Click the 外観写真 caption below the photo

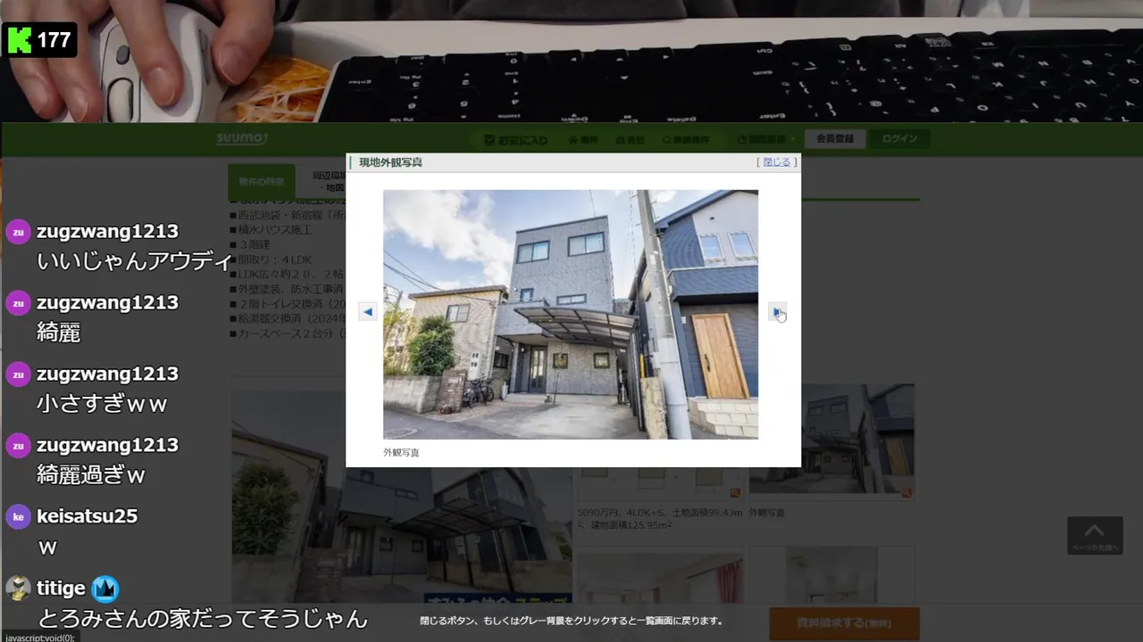[x=401, y=453]
